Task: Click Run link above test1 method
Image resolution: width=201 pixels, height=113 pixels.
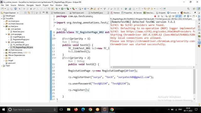Action: pyautogui.click(x=64, y=42)
